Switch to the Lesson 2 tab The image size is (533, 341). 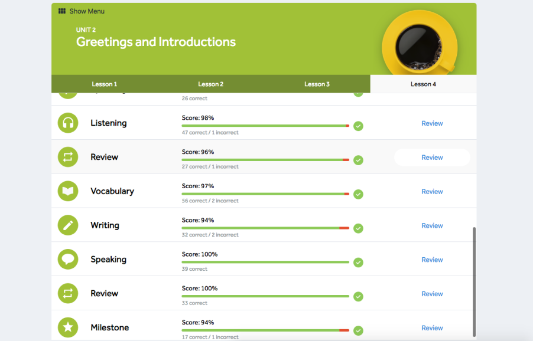[x=211, y=84]
